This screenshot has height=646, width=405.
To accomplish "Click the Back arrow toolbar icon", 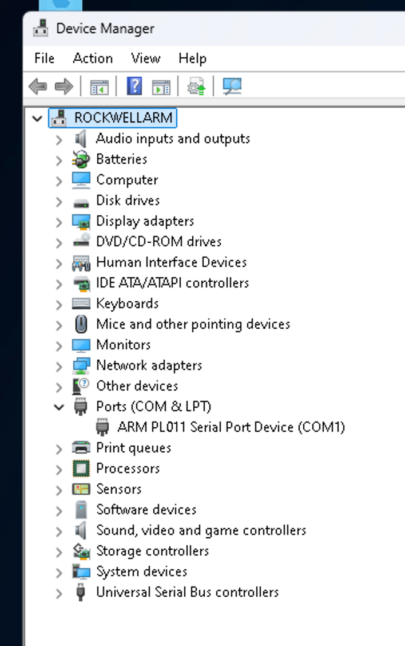I will click(38, 86).
